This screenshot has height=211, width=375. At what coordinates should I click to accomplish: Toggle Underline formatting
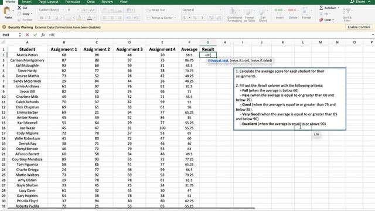pyautogui.click(x=56, y=18)
